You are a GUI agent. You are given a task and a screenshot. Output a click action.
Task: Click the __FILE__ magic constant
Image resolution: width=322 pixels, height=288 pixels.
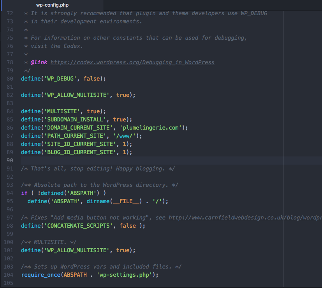[123, 201]
